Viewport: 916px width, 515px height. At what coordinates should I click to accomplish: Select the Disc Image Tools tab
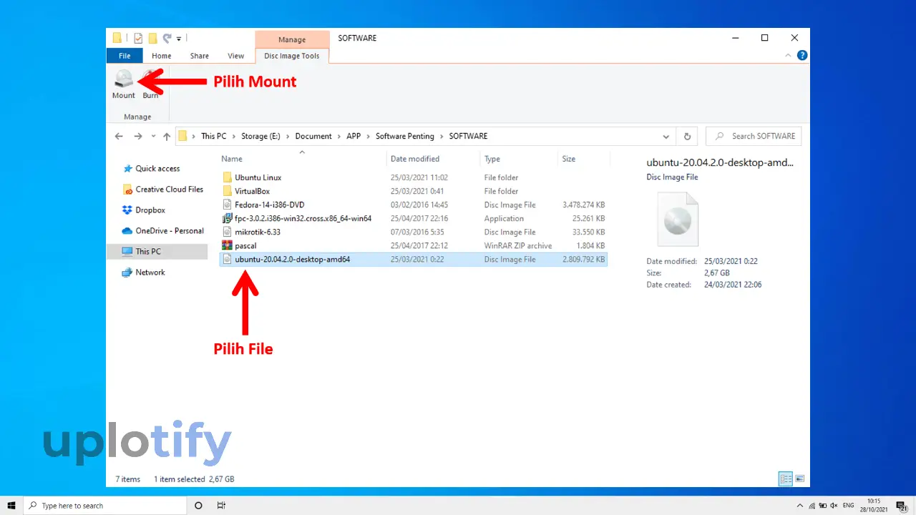pyautogui.click(x=292, y=56)
